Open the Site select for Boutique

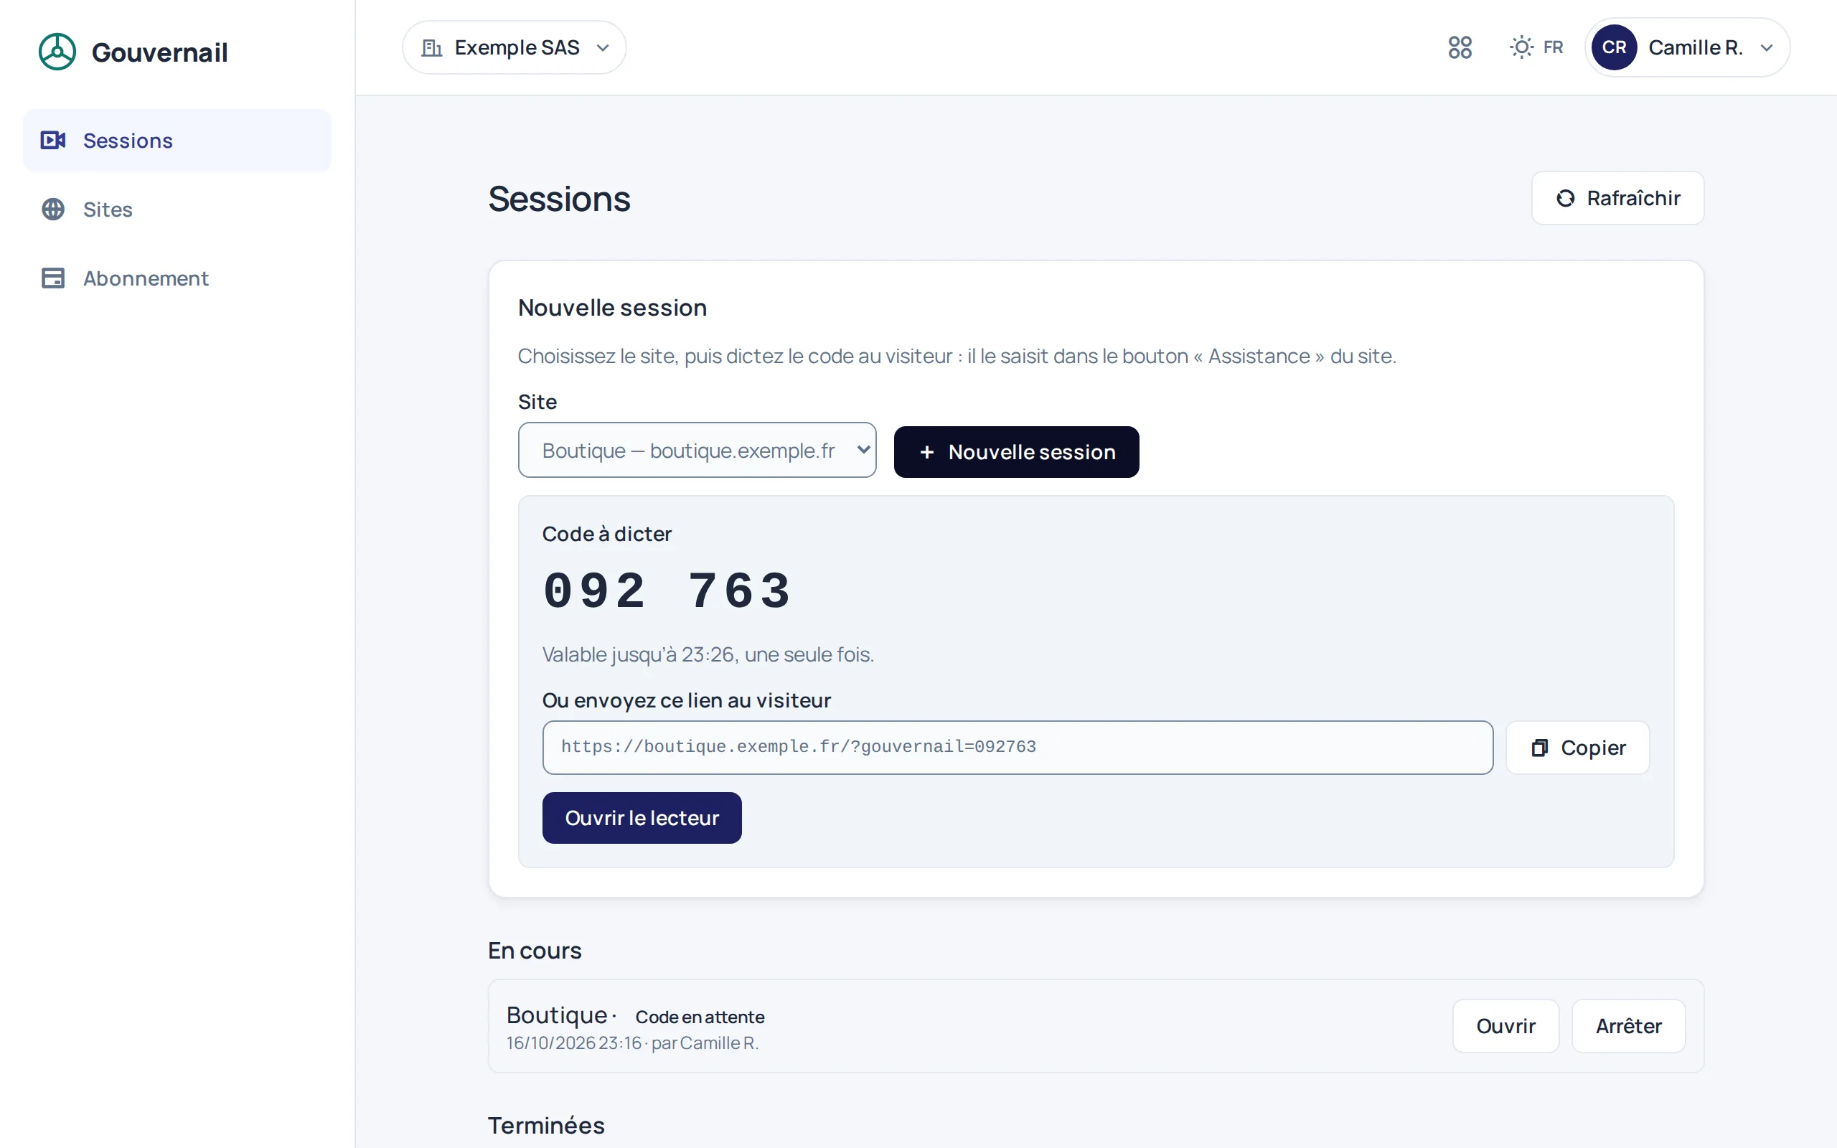(697, 451)
